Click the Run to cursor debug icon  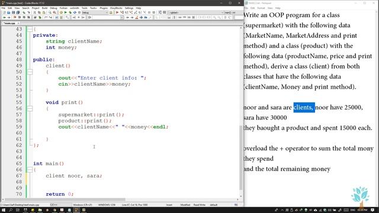[122, 12]
